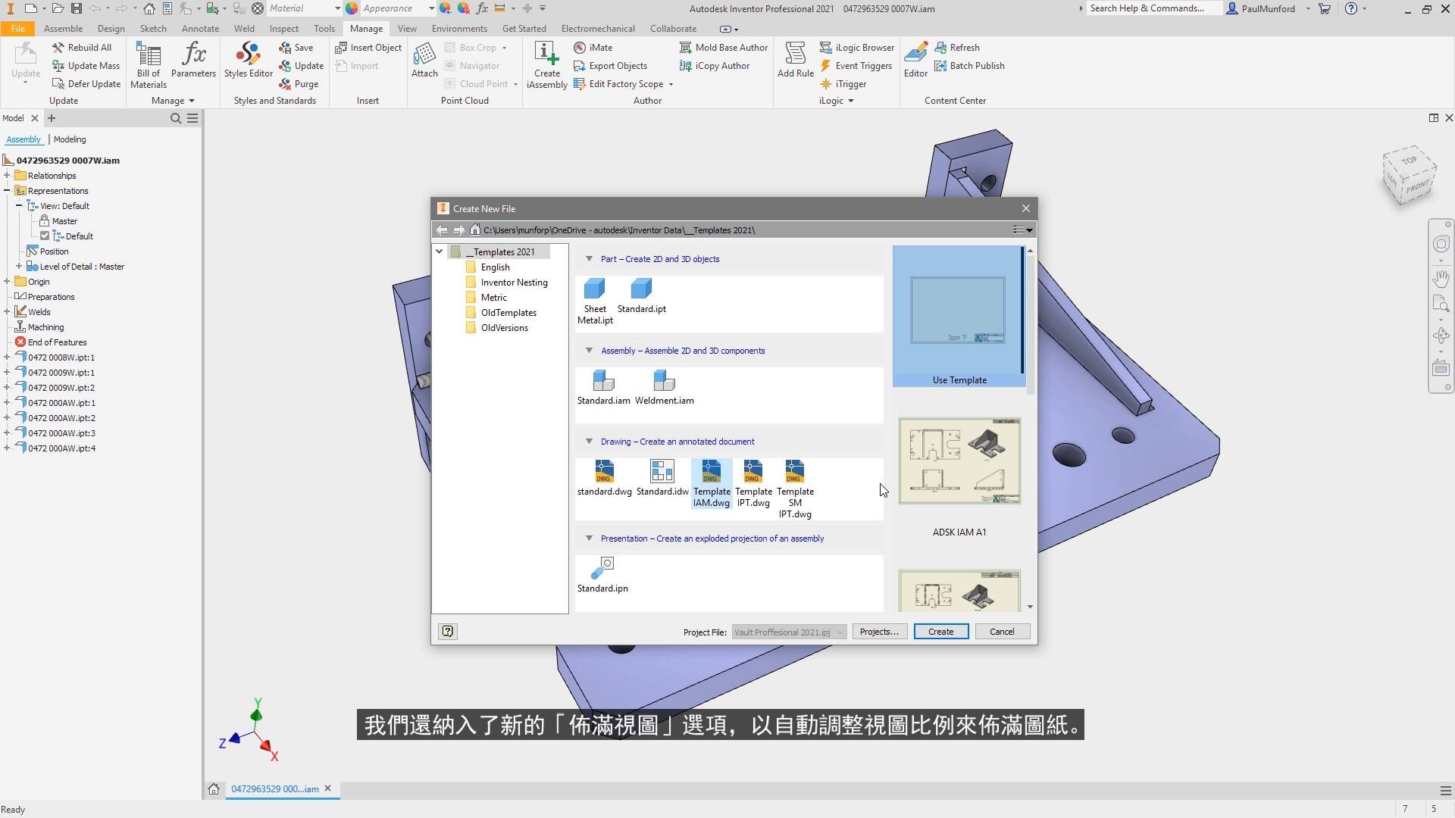This screenshot has height=818, width=1455.
Task: Open the File menu
Action: 18,29
